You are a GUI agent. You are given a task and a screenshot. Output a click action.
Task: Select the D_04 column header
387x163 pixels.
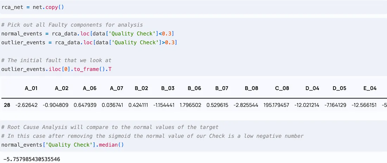[312, 88]
